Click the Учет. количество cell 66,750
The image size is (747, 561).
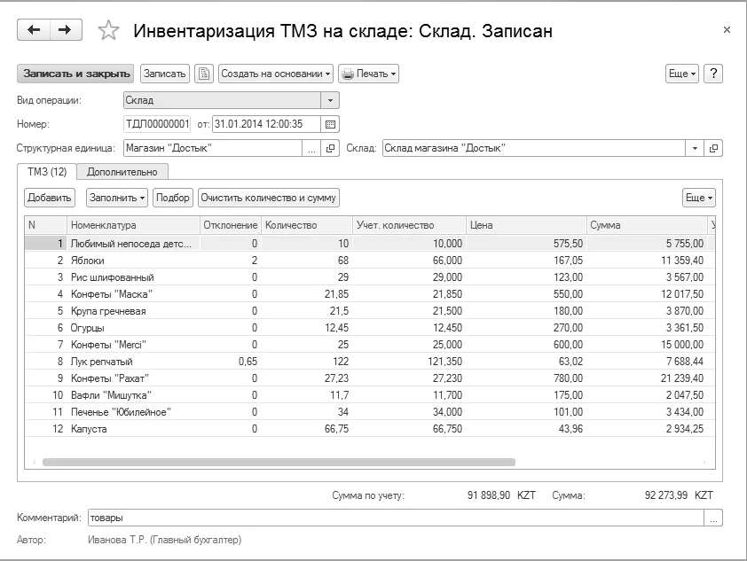[409, 429]
